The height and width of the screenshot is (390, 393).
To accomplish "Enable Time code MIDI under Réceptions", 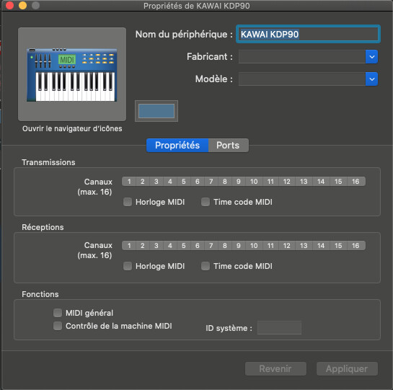I will (206, 266).
